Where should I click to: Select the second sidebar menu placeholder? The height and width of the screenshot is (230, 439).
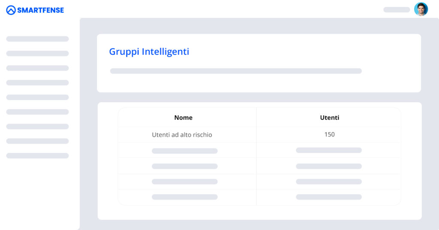(x=38, y=53)
